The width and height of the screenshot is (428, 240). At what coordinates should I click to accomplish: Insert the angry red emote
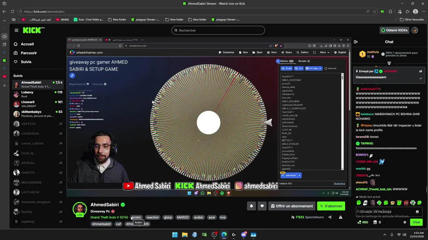(406, 203)
